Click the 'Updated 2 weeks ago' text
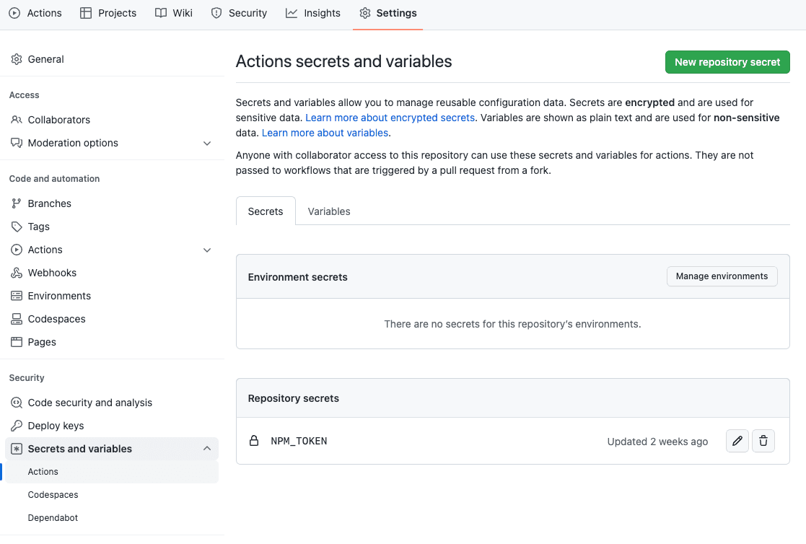This screenshot has height=544, width=806. click(x=657, y=442)
